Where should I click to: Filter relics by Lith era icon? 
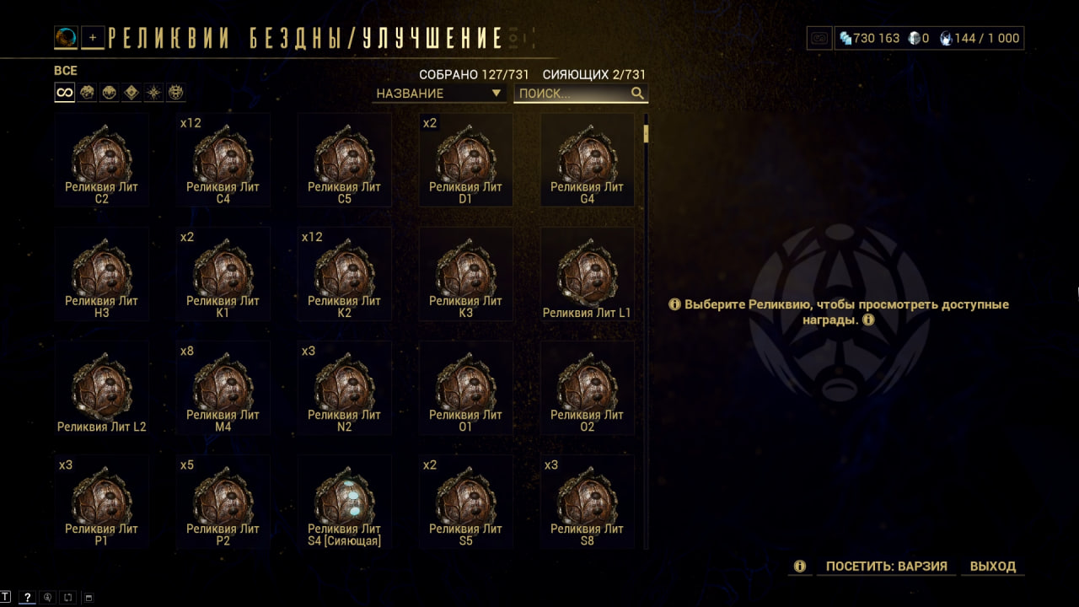click(x=88, y=93)
